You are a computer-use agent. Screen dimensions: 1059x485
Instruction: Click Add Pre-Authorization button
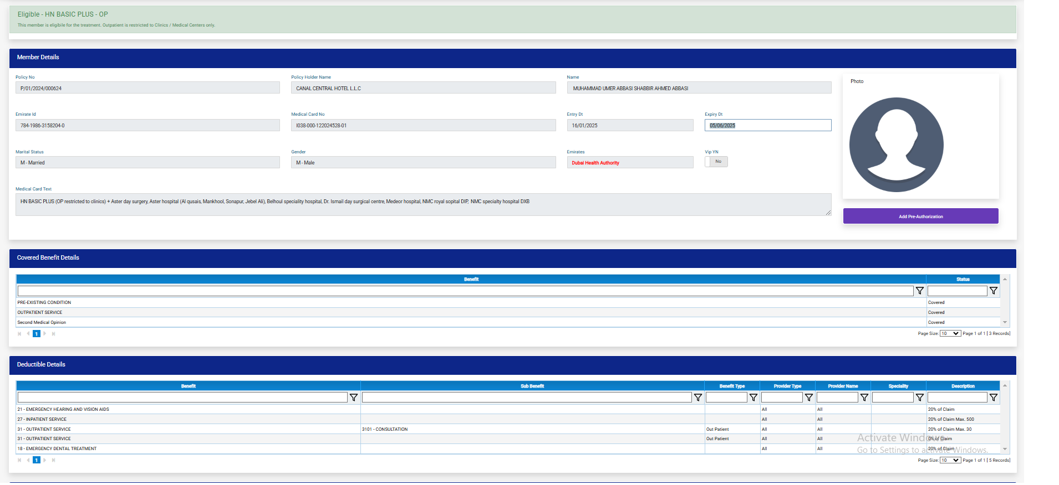click(x=920, y=216)
